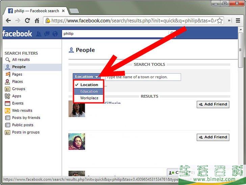Choose Workplace in the dropdown menu

[x=89, y=98]
